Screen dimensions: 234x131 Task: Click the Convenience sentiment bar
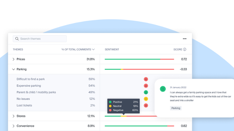[139, 126]
